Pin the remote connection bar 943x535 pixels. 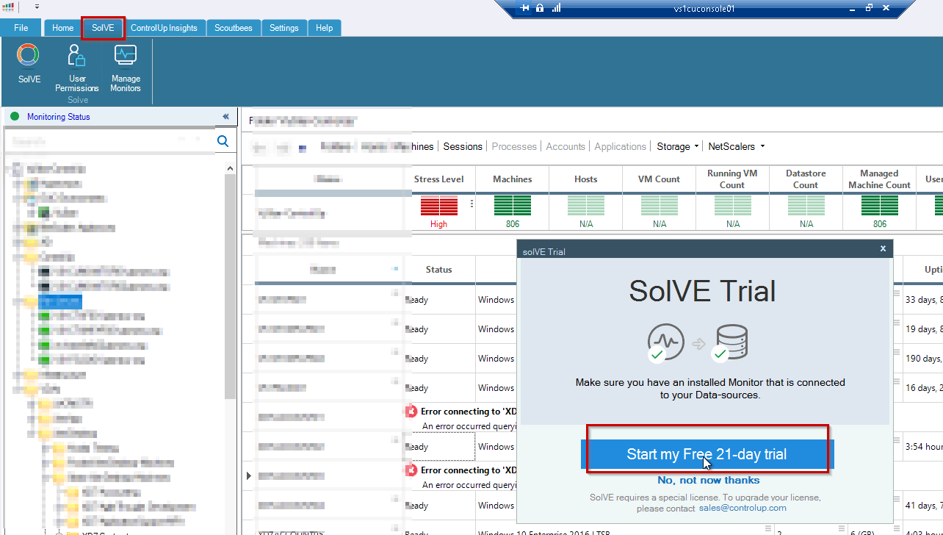tap(524, 8)
